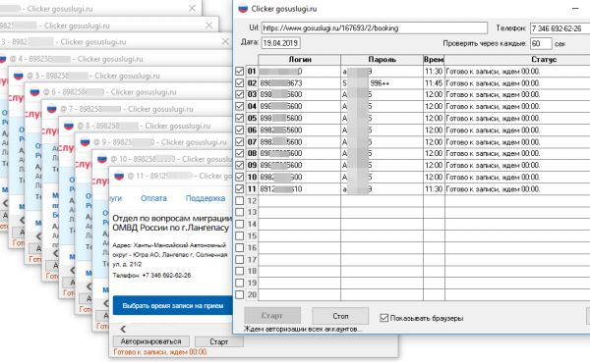Click 'Готово к записи, ждем 00:00.' in window 11
The image size is (590, 362).
[160, 352]
